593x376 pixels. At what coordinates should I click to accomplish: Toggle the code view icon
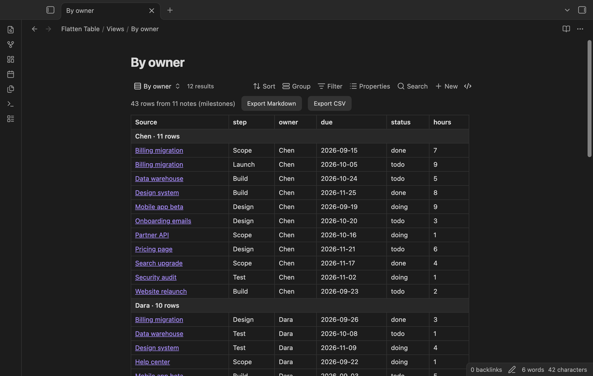click(x=468, y=86)
